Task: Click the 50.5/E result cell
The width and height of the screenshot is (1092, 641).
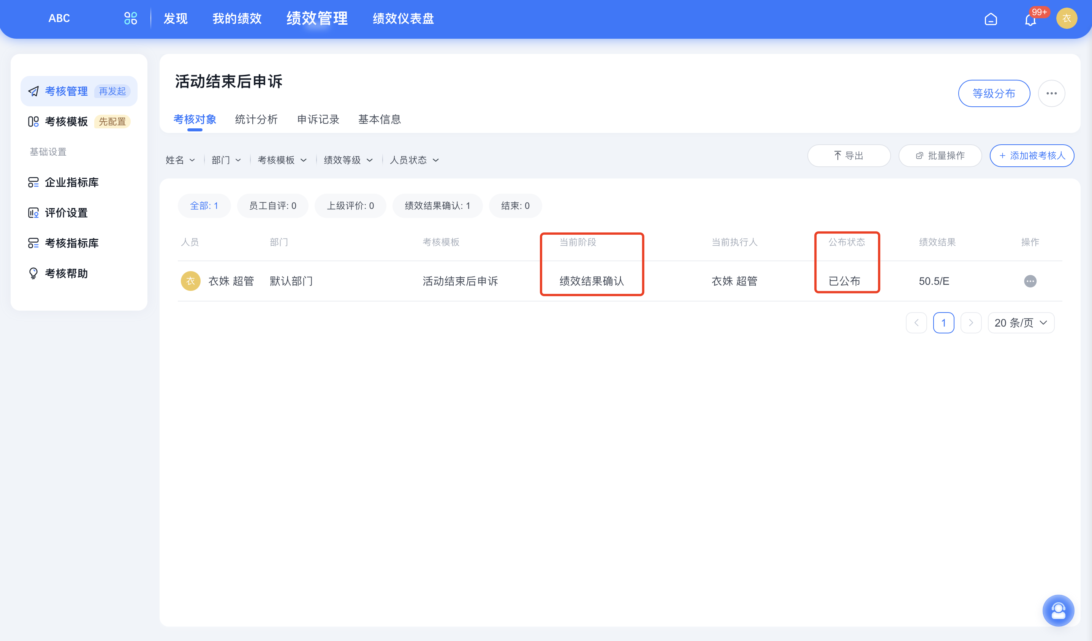Action: [934, 281]
